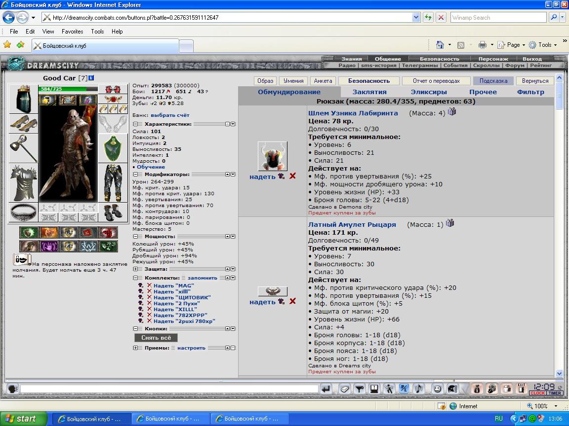This screenshot has width=569, height=426.
Task: Collapse the Кнопки section
Action: tap(135, 328)
